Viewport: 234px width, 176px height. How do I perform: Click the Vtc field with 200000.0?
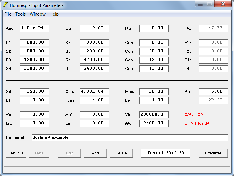point(154,115)
